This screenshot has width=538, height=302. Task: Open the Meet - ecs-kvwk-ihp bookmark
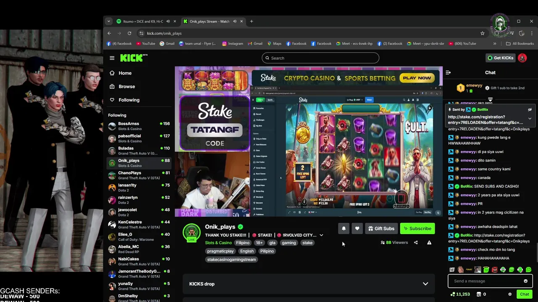coord(354,44)
